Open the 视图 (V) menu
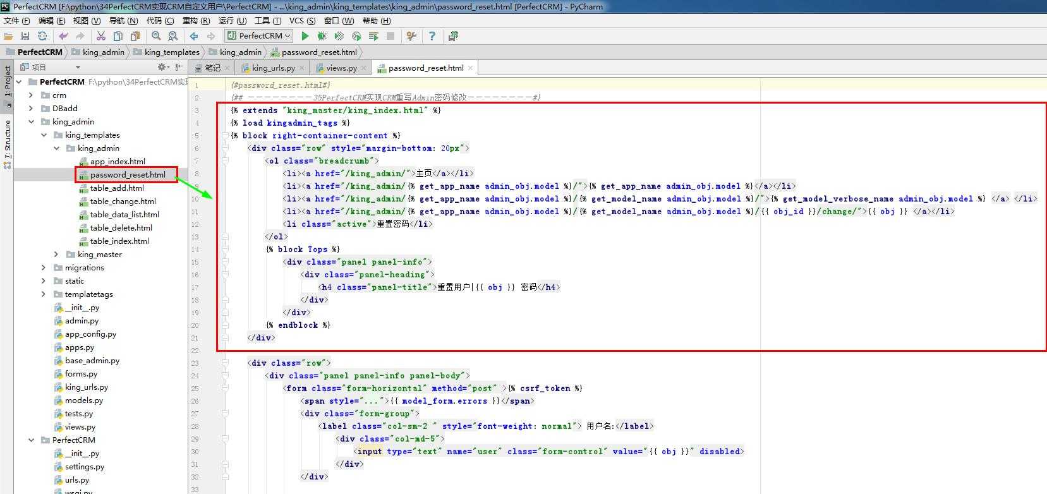This screenshot has height=494, width=1047. point(87,21)
